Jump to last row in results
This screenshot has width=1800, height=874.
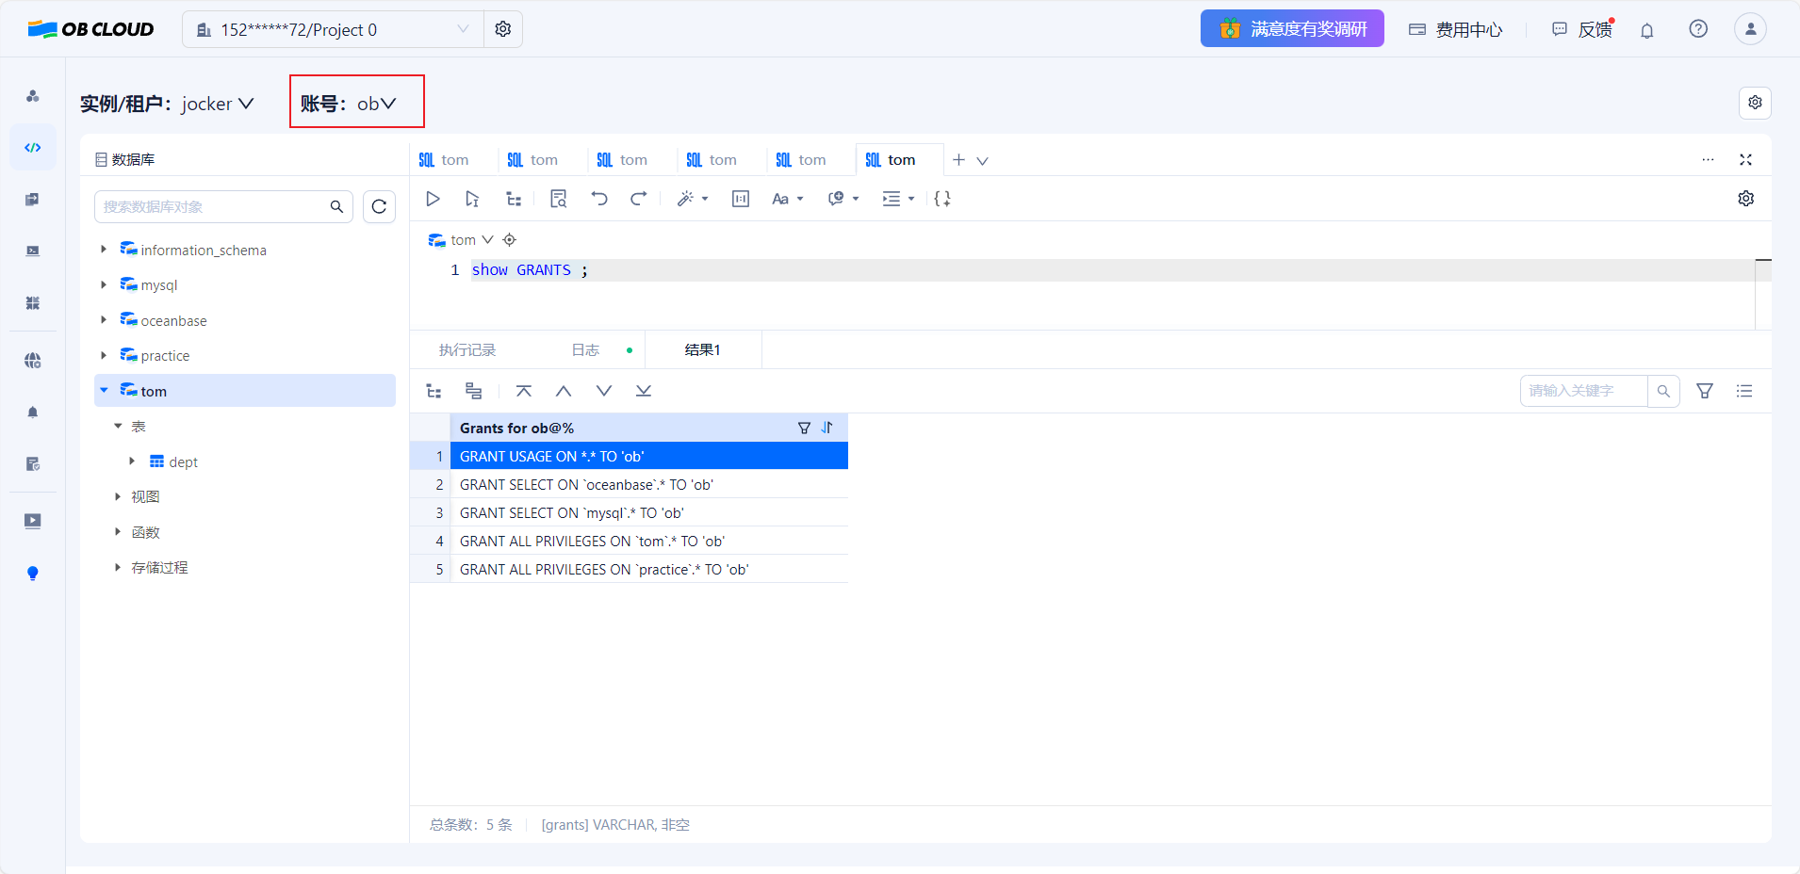click(644, 391)
